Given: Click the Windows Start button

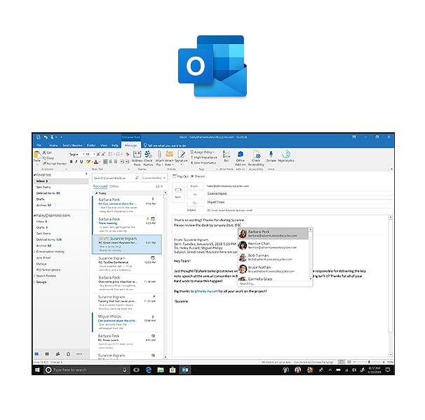Looking at the screenshot, I should click(38, 370).
